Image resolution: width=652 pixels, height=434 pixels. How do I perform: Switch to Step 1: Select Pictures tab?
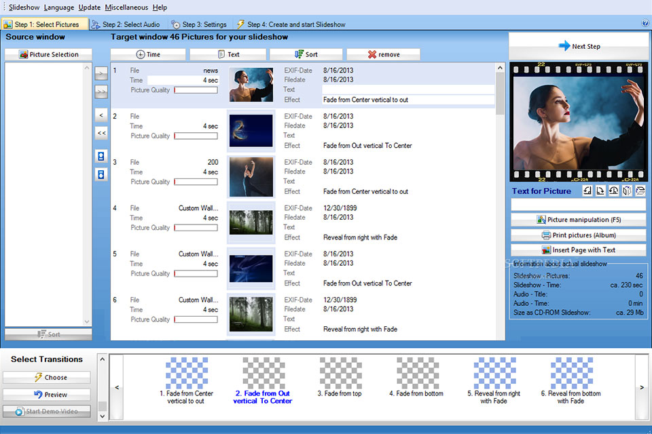(x=45, y=24)
